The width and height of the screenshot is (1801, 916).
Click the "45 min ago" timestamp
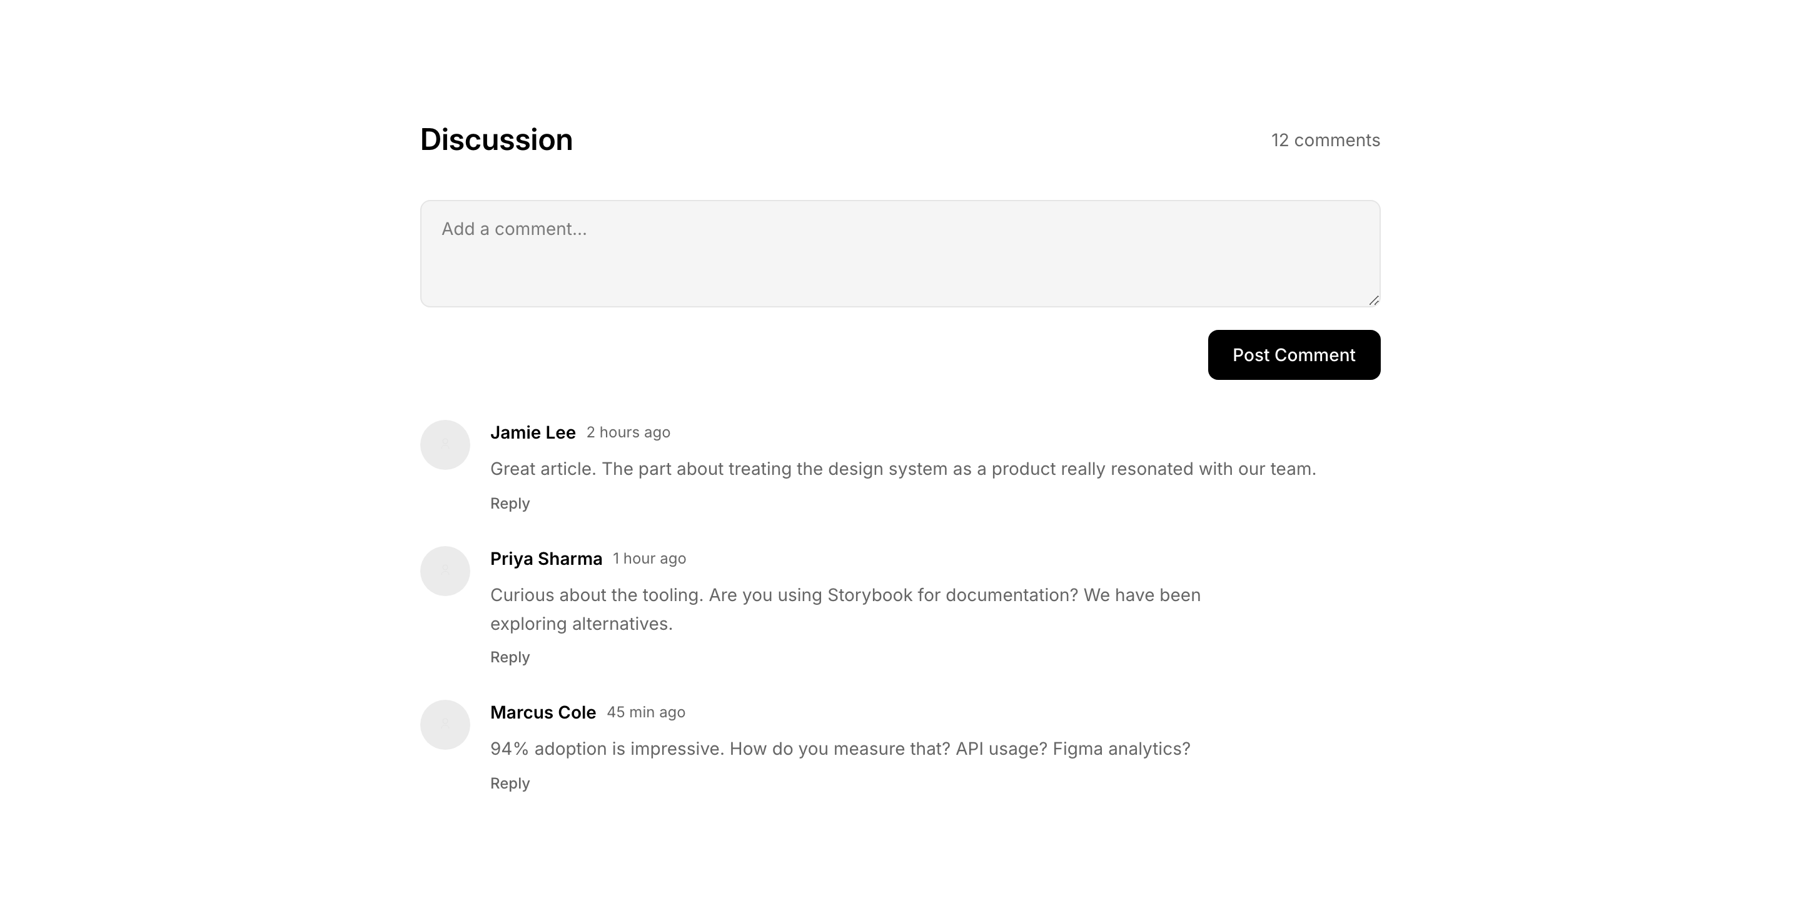pos(645,713)
